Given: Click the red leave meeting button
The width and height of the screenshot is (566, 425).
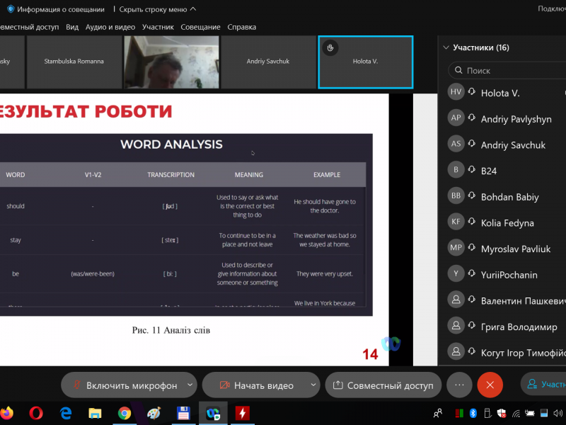Looking at the screenshot, I should click(490, 385).
